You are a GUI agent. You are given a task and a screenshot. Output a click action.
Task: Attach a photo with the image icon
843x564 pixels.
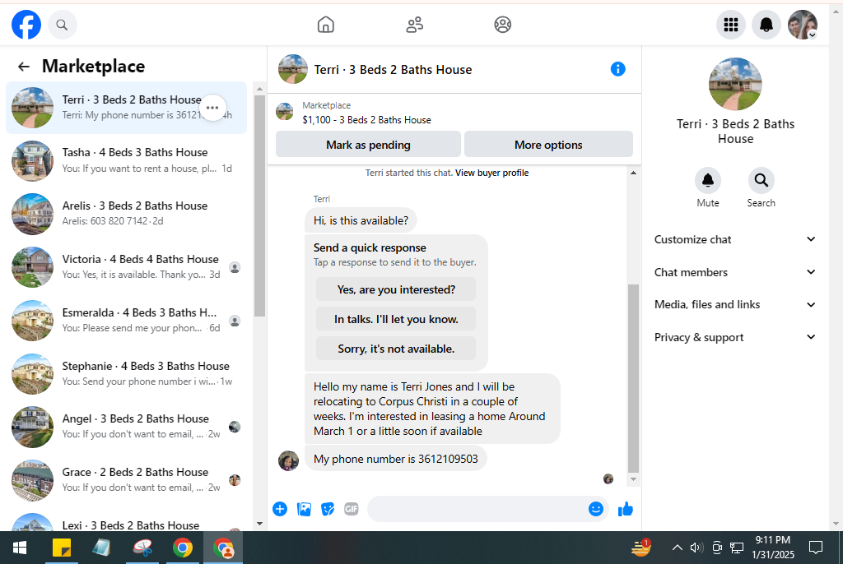(x=304, y=509)
